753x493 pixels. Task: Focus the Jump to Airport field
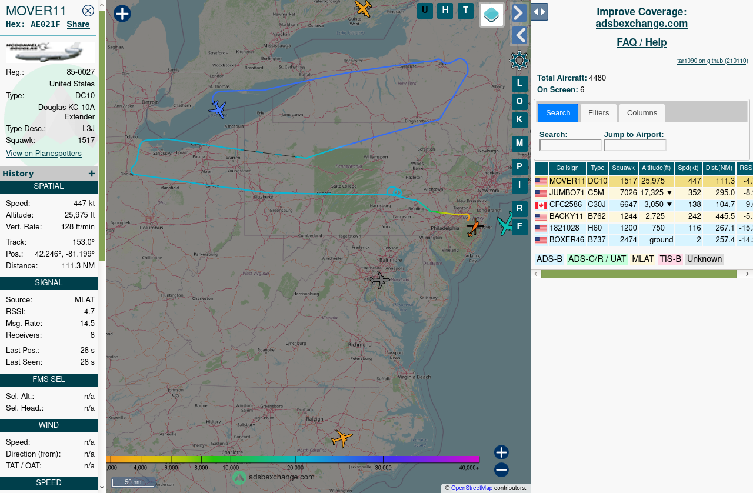click(x=635, y=145)
